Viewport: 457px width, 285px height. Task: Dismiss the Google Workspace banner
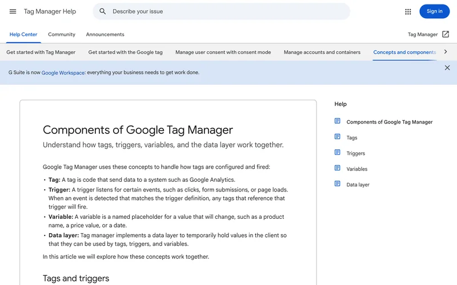tap(447, 68)
